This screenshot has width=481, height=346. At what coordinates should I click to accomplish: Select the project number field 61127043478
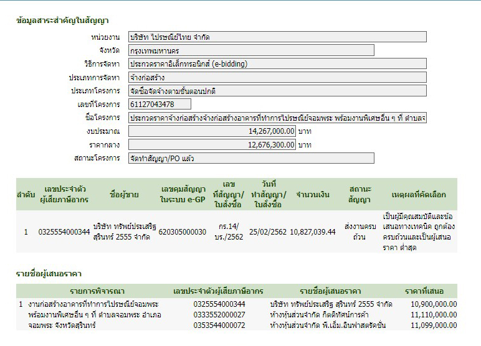coord(160,104)
